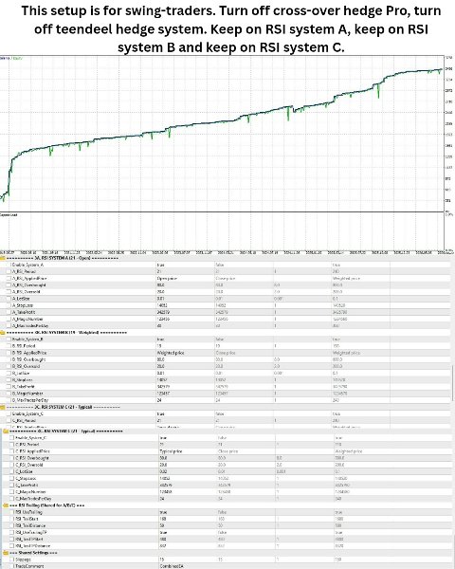Tick the C_StopLoss checkbox
Screen dimensions: 455x569
pyautogui.click(x=11, y=478)
